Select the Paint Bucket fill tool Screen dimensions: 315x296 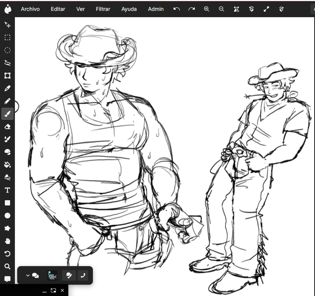pos(7,165)
